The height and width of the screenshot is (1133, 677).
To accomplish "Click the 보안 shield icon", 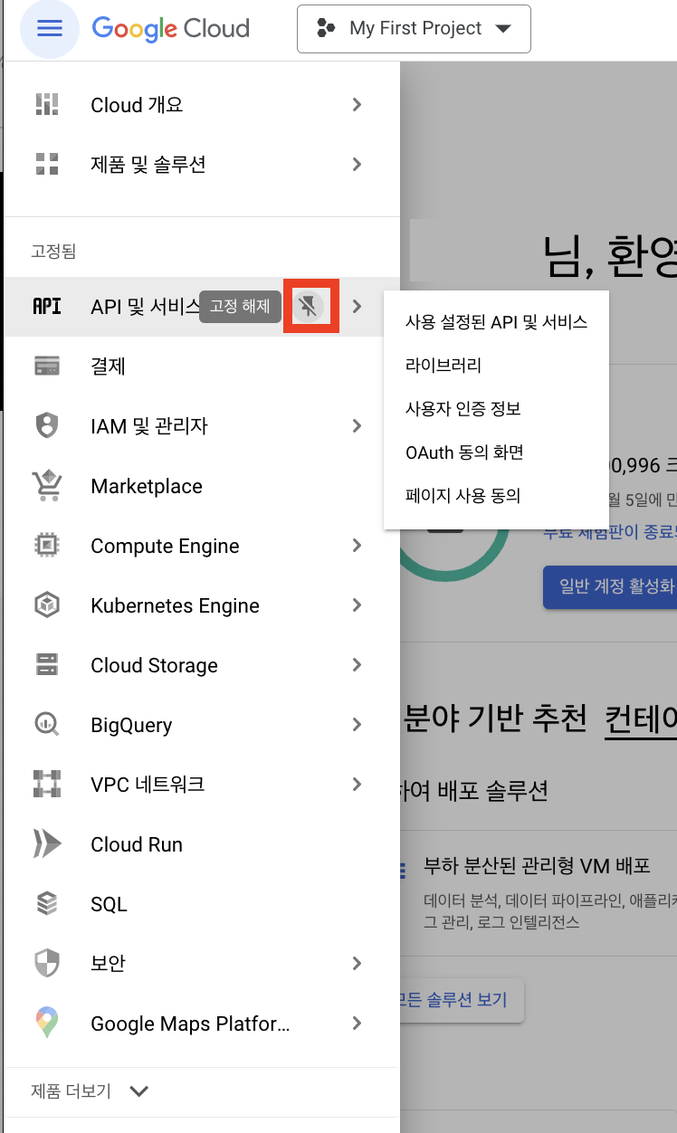I will click(x=47, y=964).
